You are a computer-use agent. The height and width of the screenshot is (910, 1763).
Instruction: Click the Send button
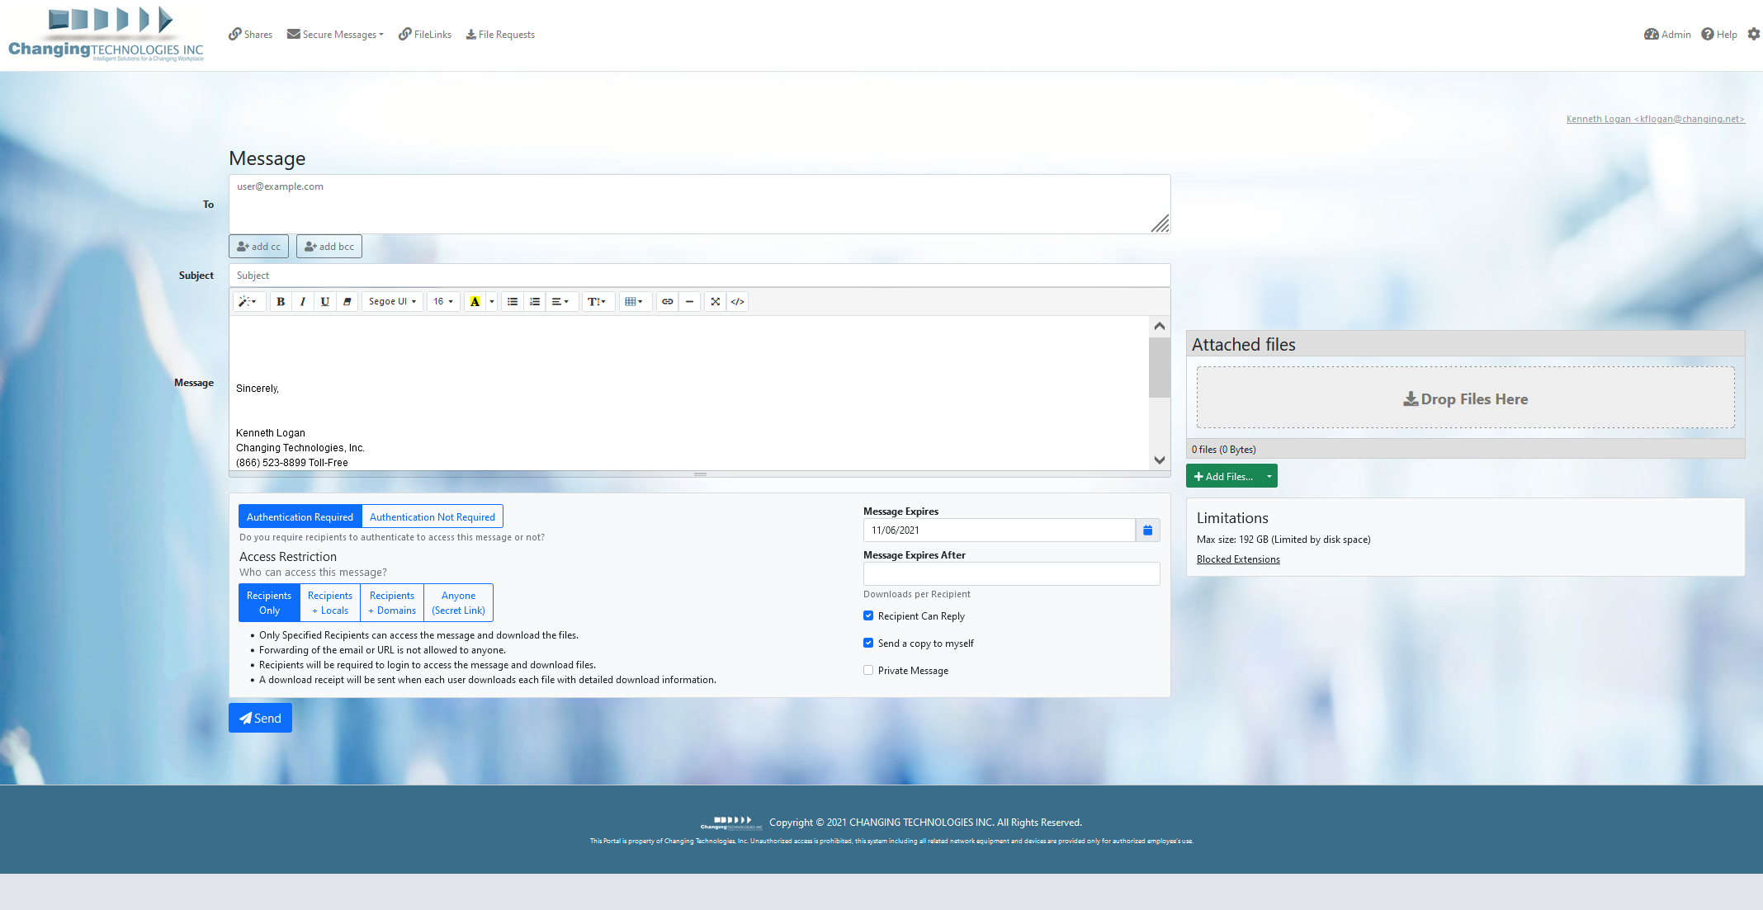point(260,717)
